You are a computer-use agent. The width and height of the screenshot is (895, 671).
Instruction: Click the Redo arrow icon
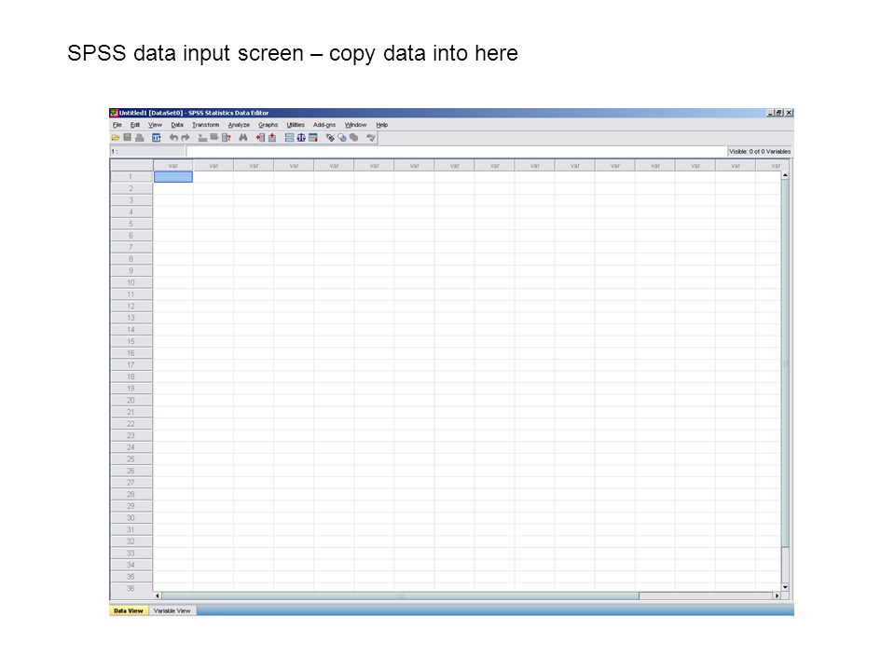pyautogui.click(x=186, y=138)
